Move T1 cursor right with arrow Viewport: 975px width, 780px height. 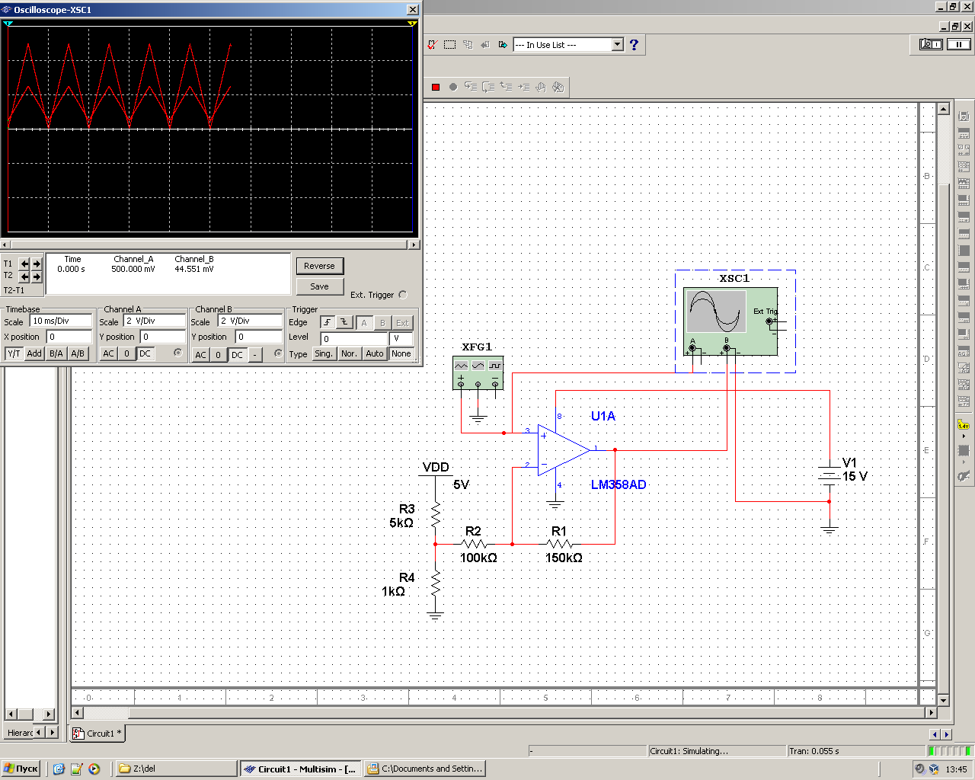click(x=37, y=264)
